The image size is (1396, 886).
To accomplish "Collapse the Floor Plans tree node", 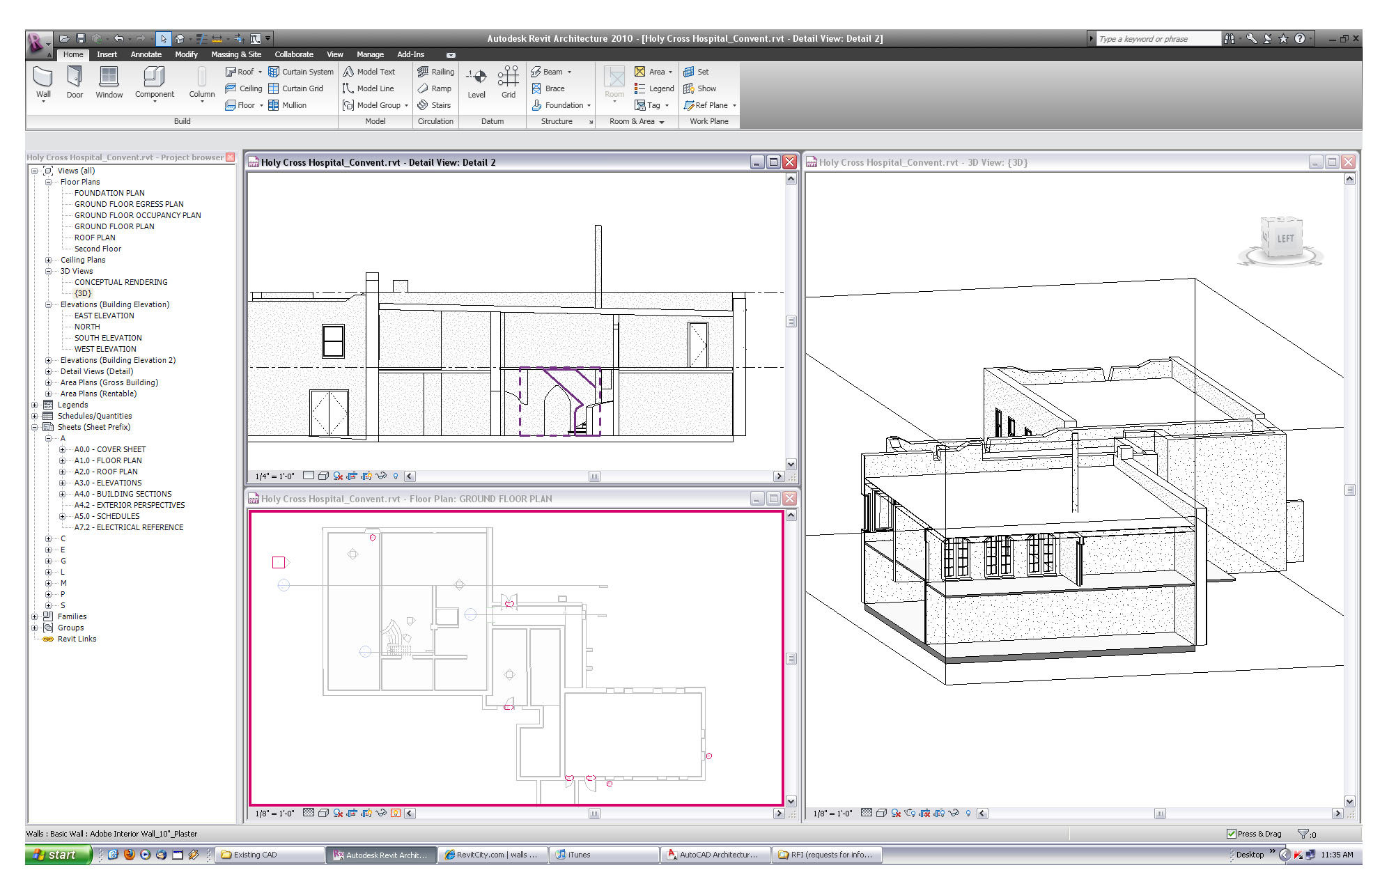I will [49, 182].
